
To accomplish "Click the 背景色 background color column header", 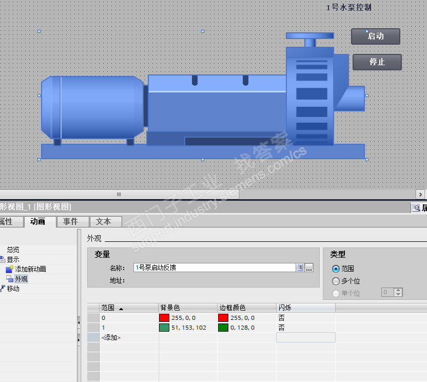I will [188, 308].
